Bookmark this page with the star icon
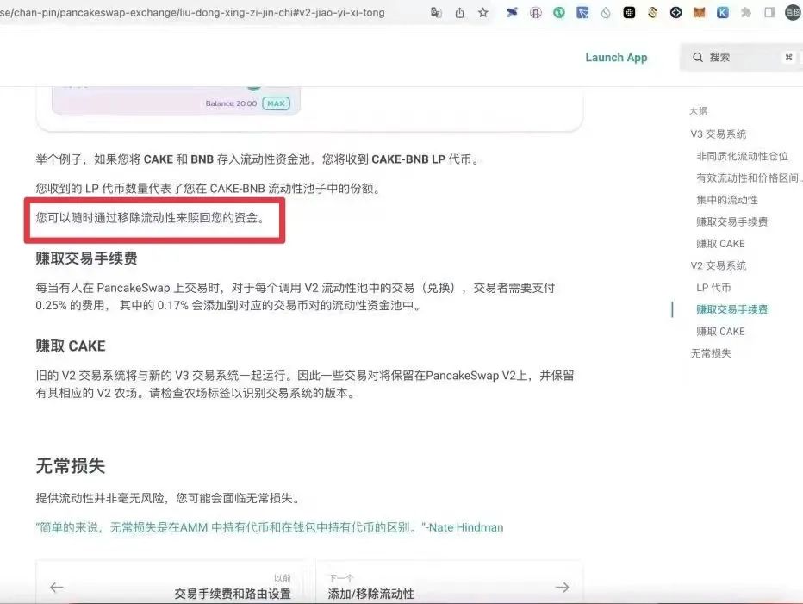 (x=483, y=13)
